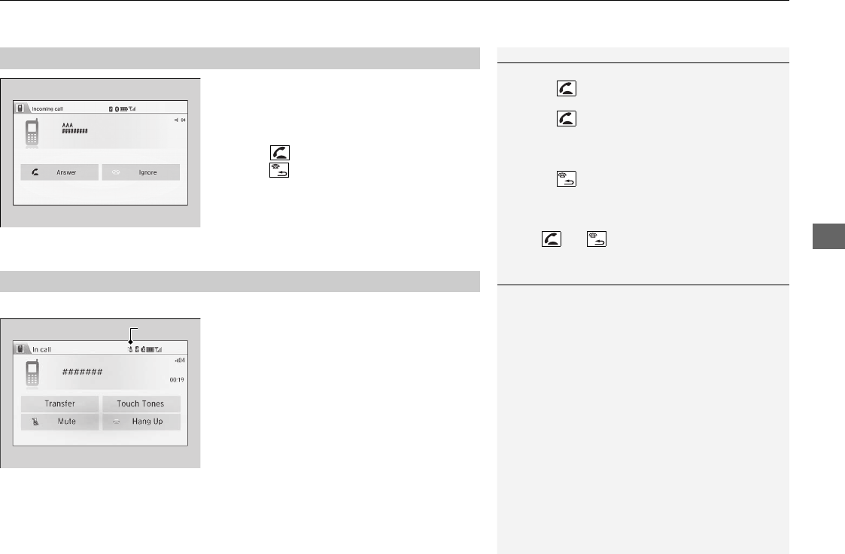Click the pick-up phone icon above the hang-up icon beside the Incoming call screen
845x554 pixels.
[280, 153]
